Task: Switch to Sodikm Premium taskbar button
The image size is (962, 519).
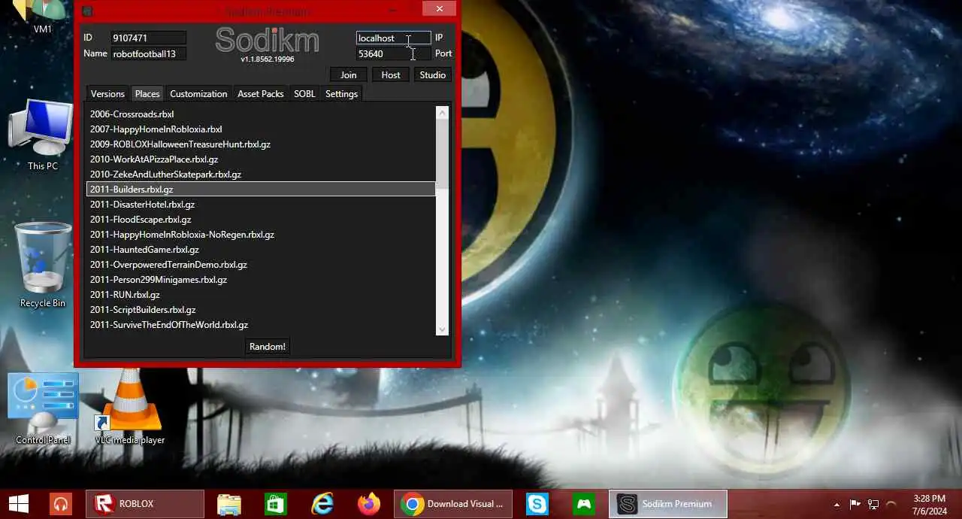Action: [668, 504]
